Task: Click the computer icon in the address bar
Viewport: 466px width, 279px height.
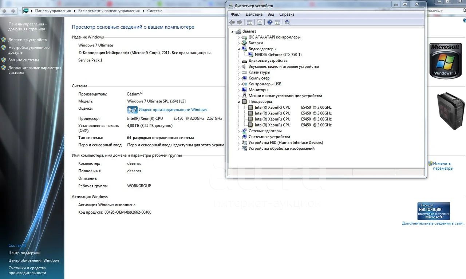Action: coord(26,11)
